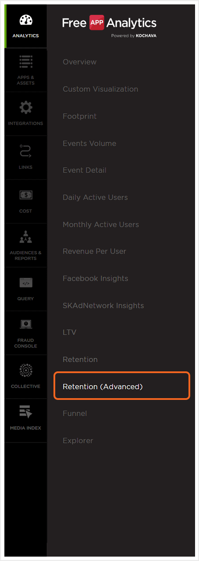Open the Events Volume view
The width and height of the screenshot is (199, 561).
point(89,144)
